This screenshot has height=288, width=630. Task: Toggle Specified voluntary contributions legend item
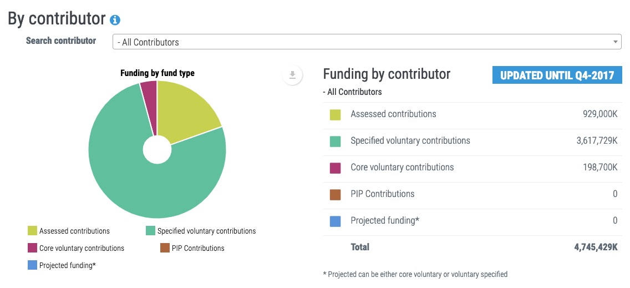point(201,231)
